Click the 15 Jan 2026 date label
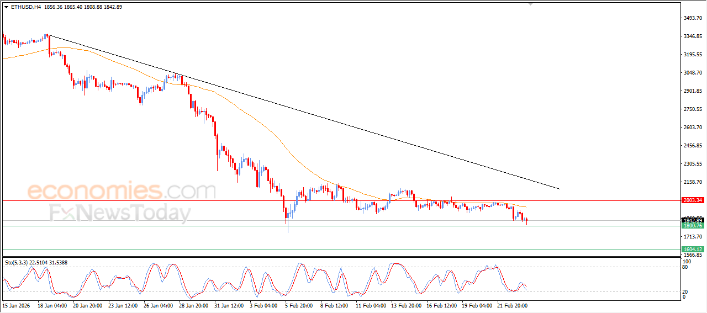This screenshot has width=707, height=313. tap(16, 305)
